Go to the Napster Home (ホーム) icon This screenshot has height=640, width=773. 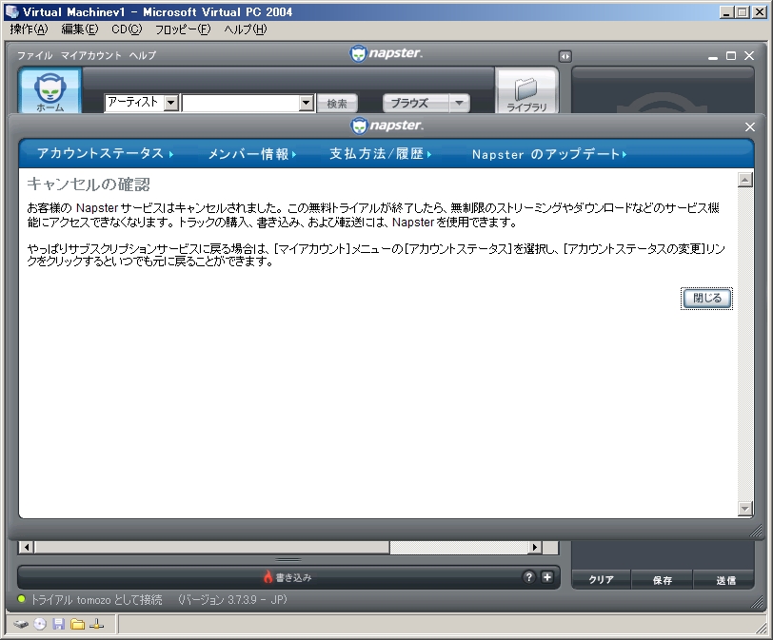click(50, 92)
